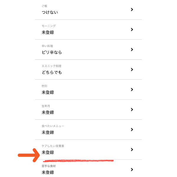Click the 未登録 value under 苦手な食材

coord(48,172)
